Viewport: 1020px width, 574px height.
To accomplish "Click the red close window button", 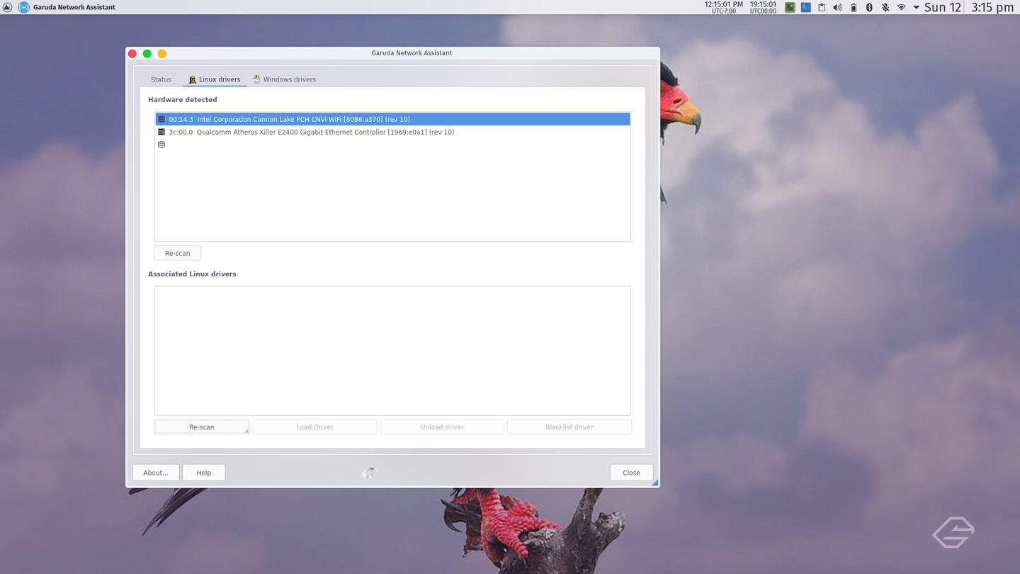I will click(132, 53).
